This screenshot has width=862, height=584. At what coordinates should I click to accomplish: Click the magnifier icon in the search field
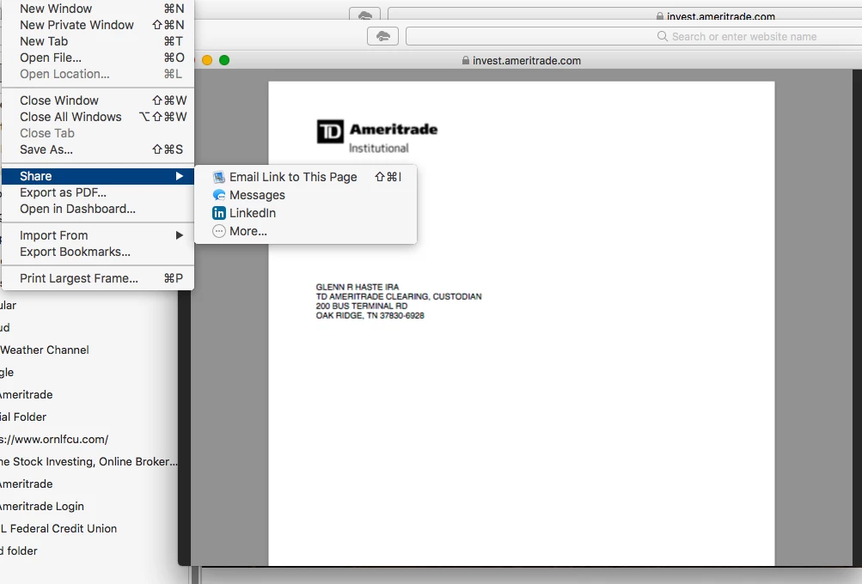pos(663,36)
